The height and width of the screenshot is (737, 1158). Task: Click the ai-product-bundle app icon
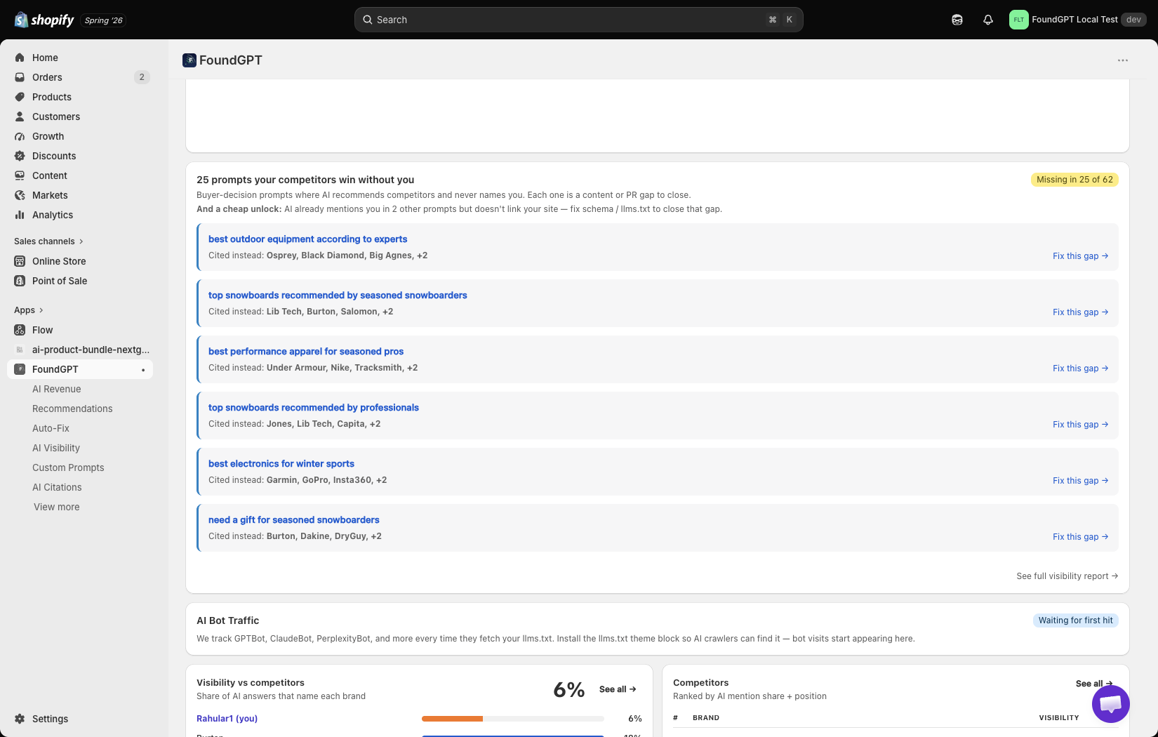click(x=20, y=350)
